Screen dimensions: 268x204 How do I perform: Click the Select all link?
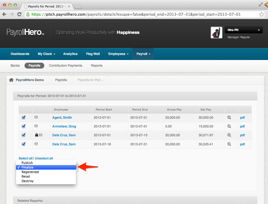[26, 158]
